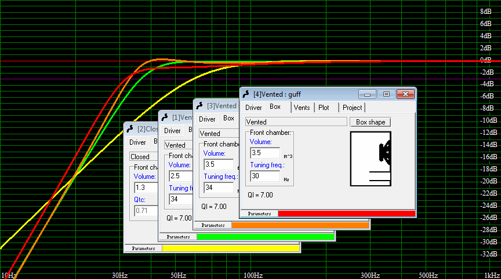Image resolution: width=501 pixels, height=279 pixels.
Task: Click the yellow color bar in [2]Closed window
Action: [230, 248]
